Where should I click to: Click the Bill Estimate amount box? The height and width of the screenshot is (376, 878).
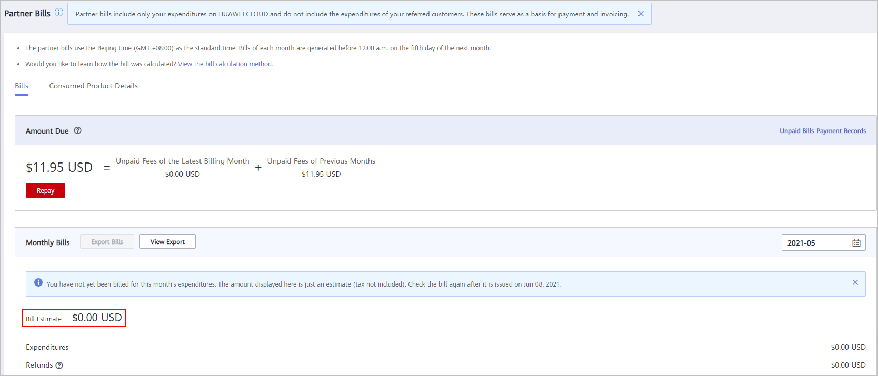pos(74,318)
